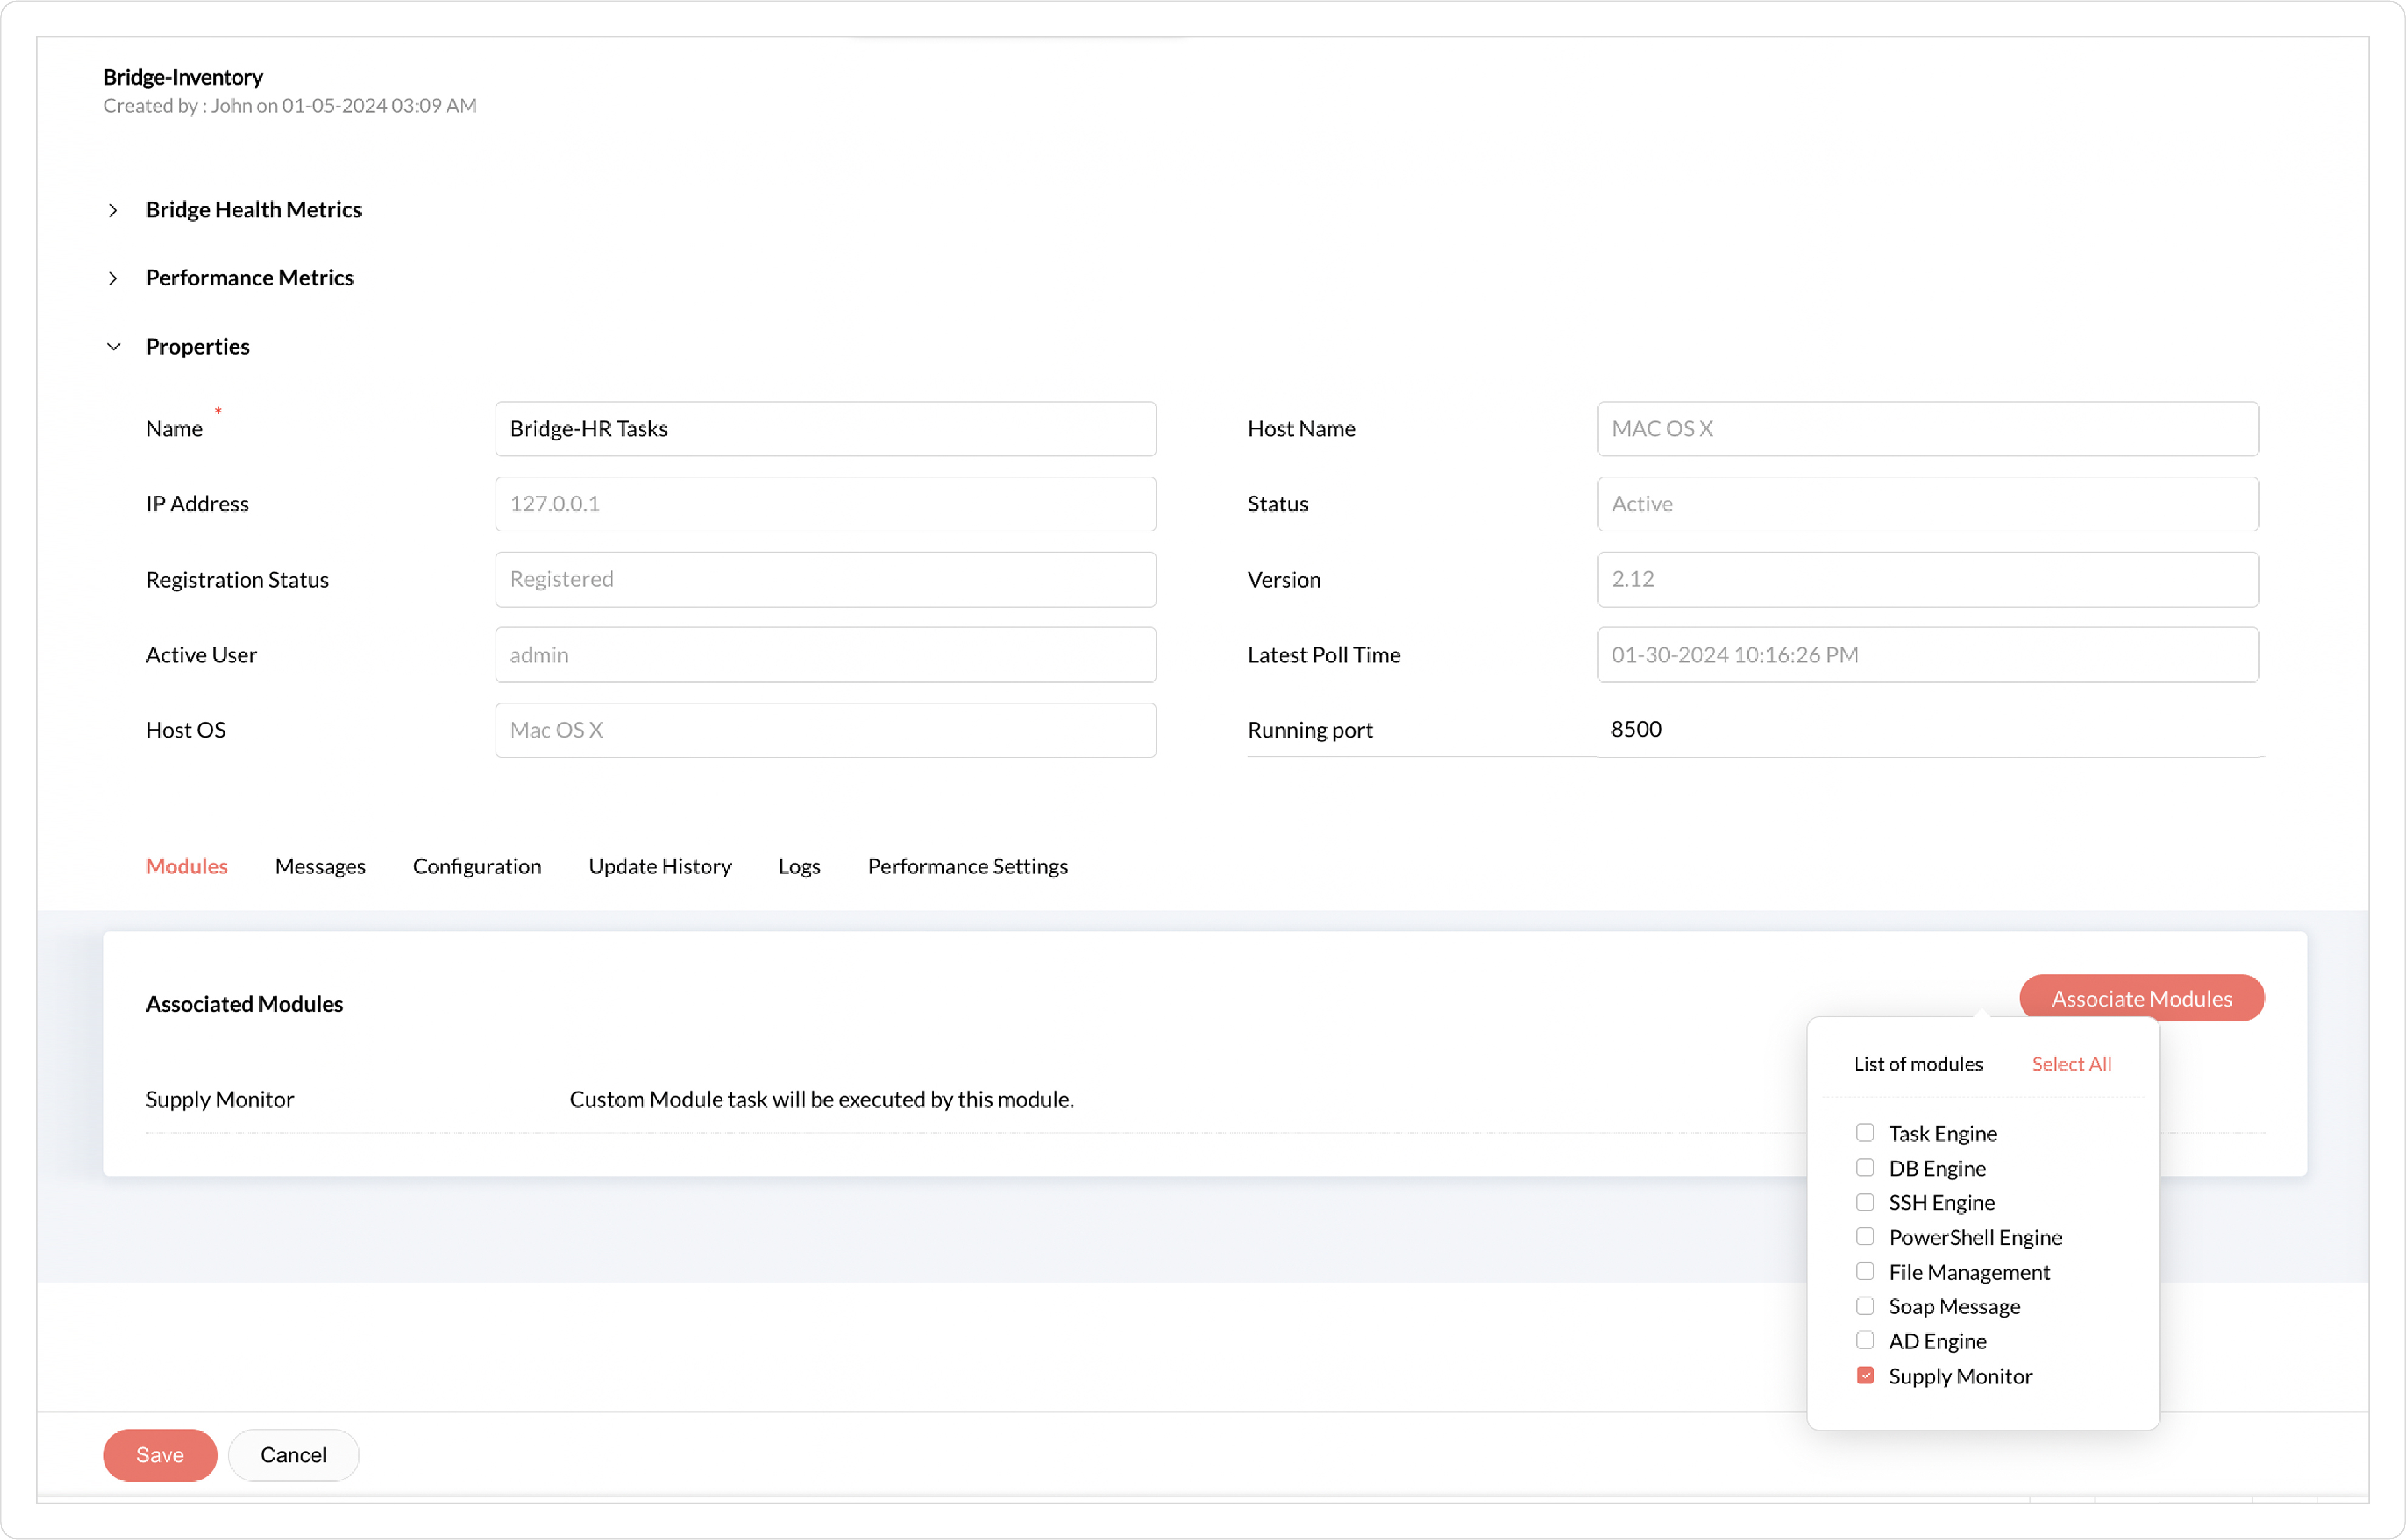
Task: Select the PowerShell Engine checkbox
Action: tap(1865, 1237)
